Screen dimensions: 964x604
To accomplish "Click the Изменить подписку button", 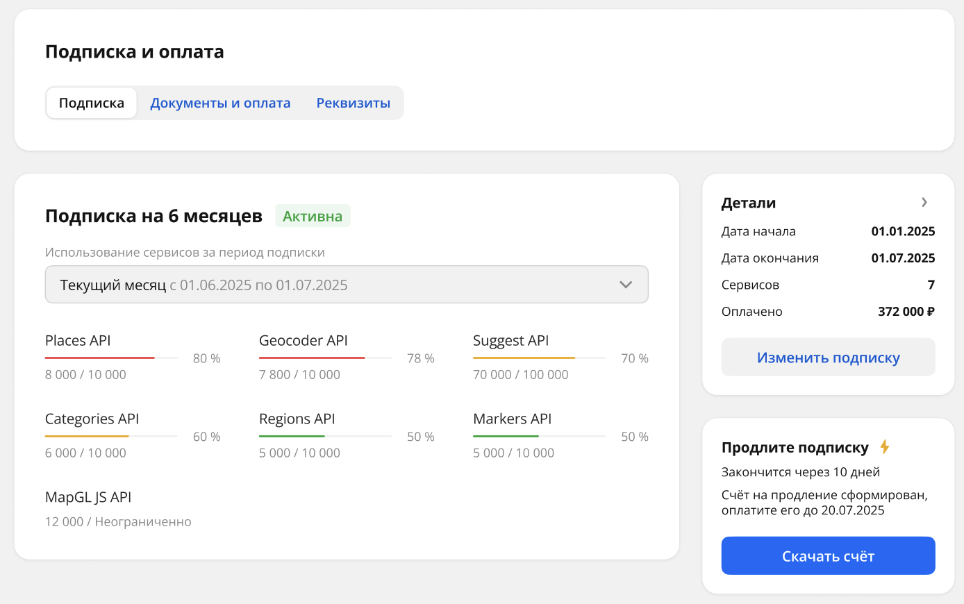I will point(828,357).
